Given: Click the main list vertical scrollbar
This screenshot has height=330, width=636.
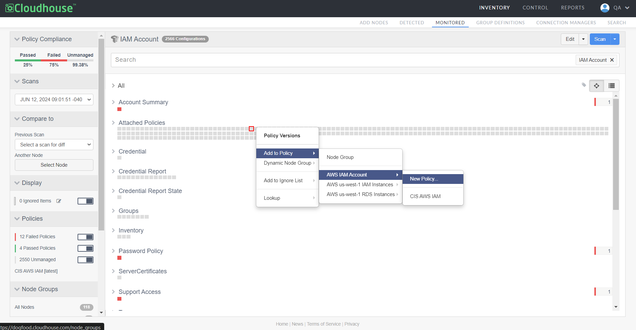Looking at the screenshot, I should pyautogui.click(x=616, y=154).
